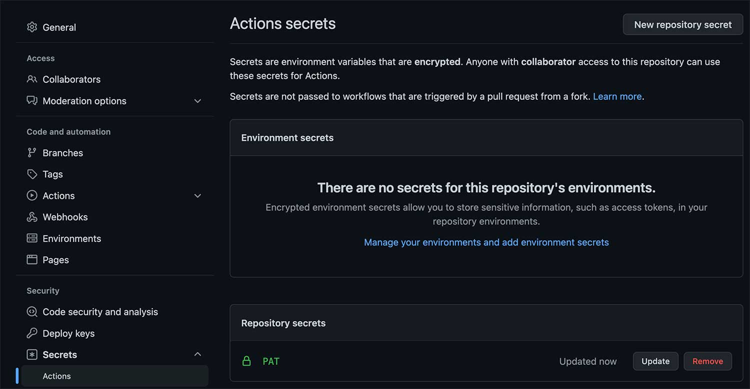
Task: Expand the Moderation options chevron
Action: [x=197, y=101]
